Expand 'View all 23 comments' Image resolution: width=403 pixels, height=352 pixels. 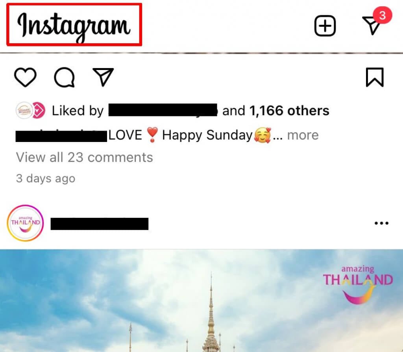pos(84,157)
